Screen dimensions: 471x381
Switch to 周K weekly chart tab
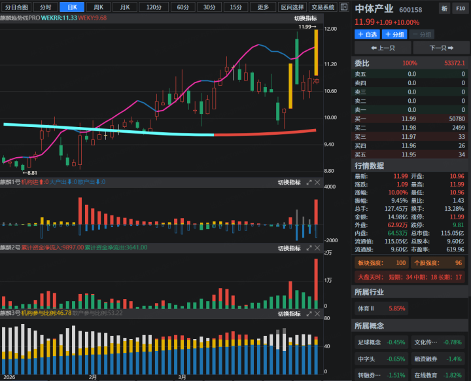pyautogui.click(x=98, y=7)
